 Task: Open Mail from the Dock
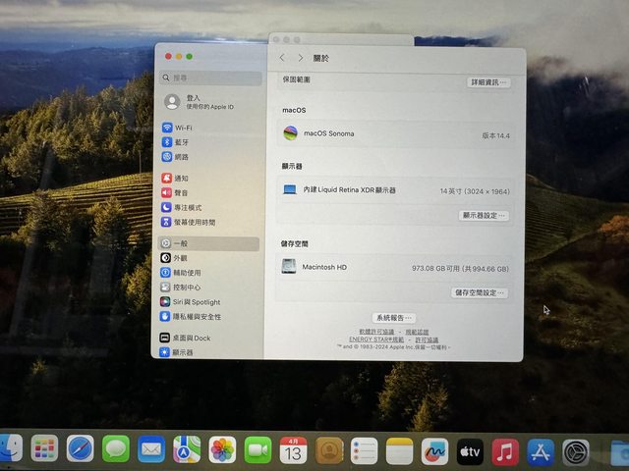click(x=150, y=449)
